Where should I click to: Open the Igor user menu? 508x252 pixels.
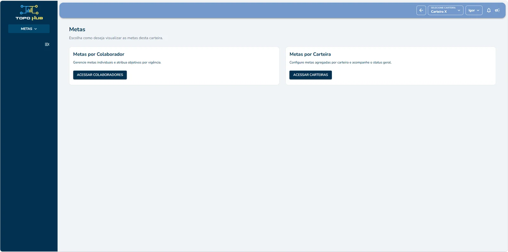474,10
